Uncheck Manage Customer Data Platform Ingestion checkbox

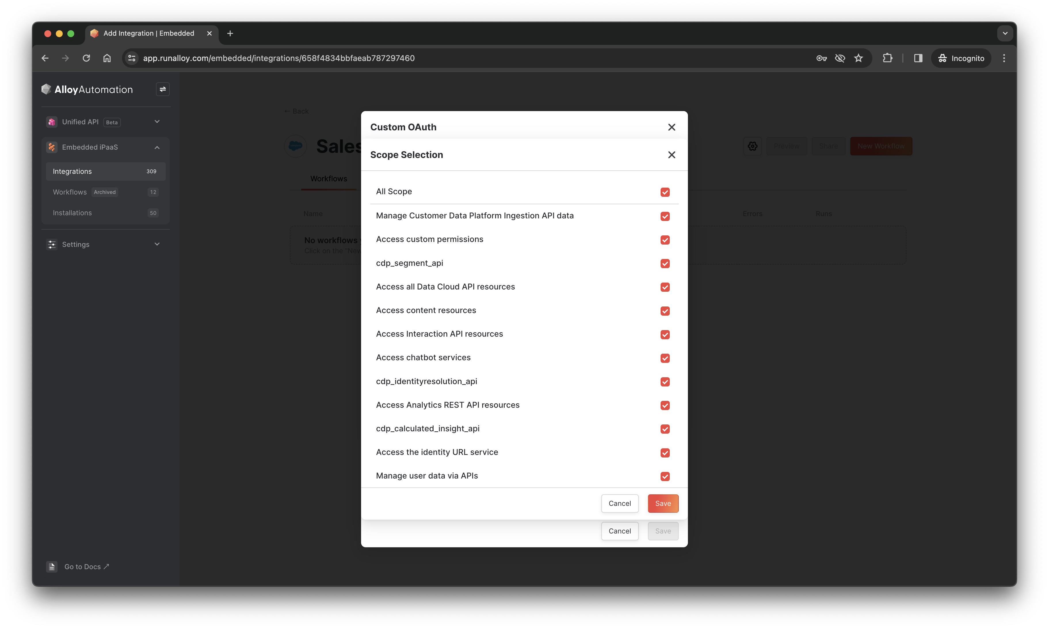665,216
